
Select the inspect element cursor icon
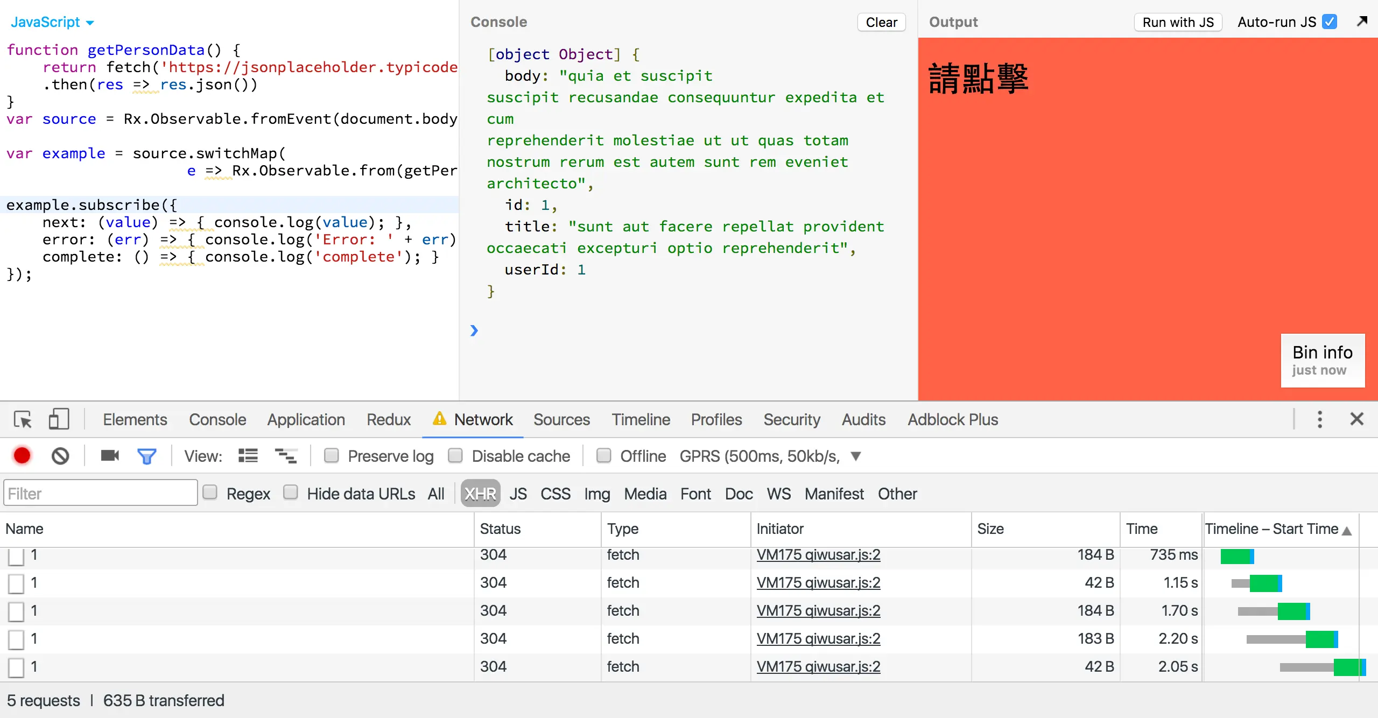23,419
